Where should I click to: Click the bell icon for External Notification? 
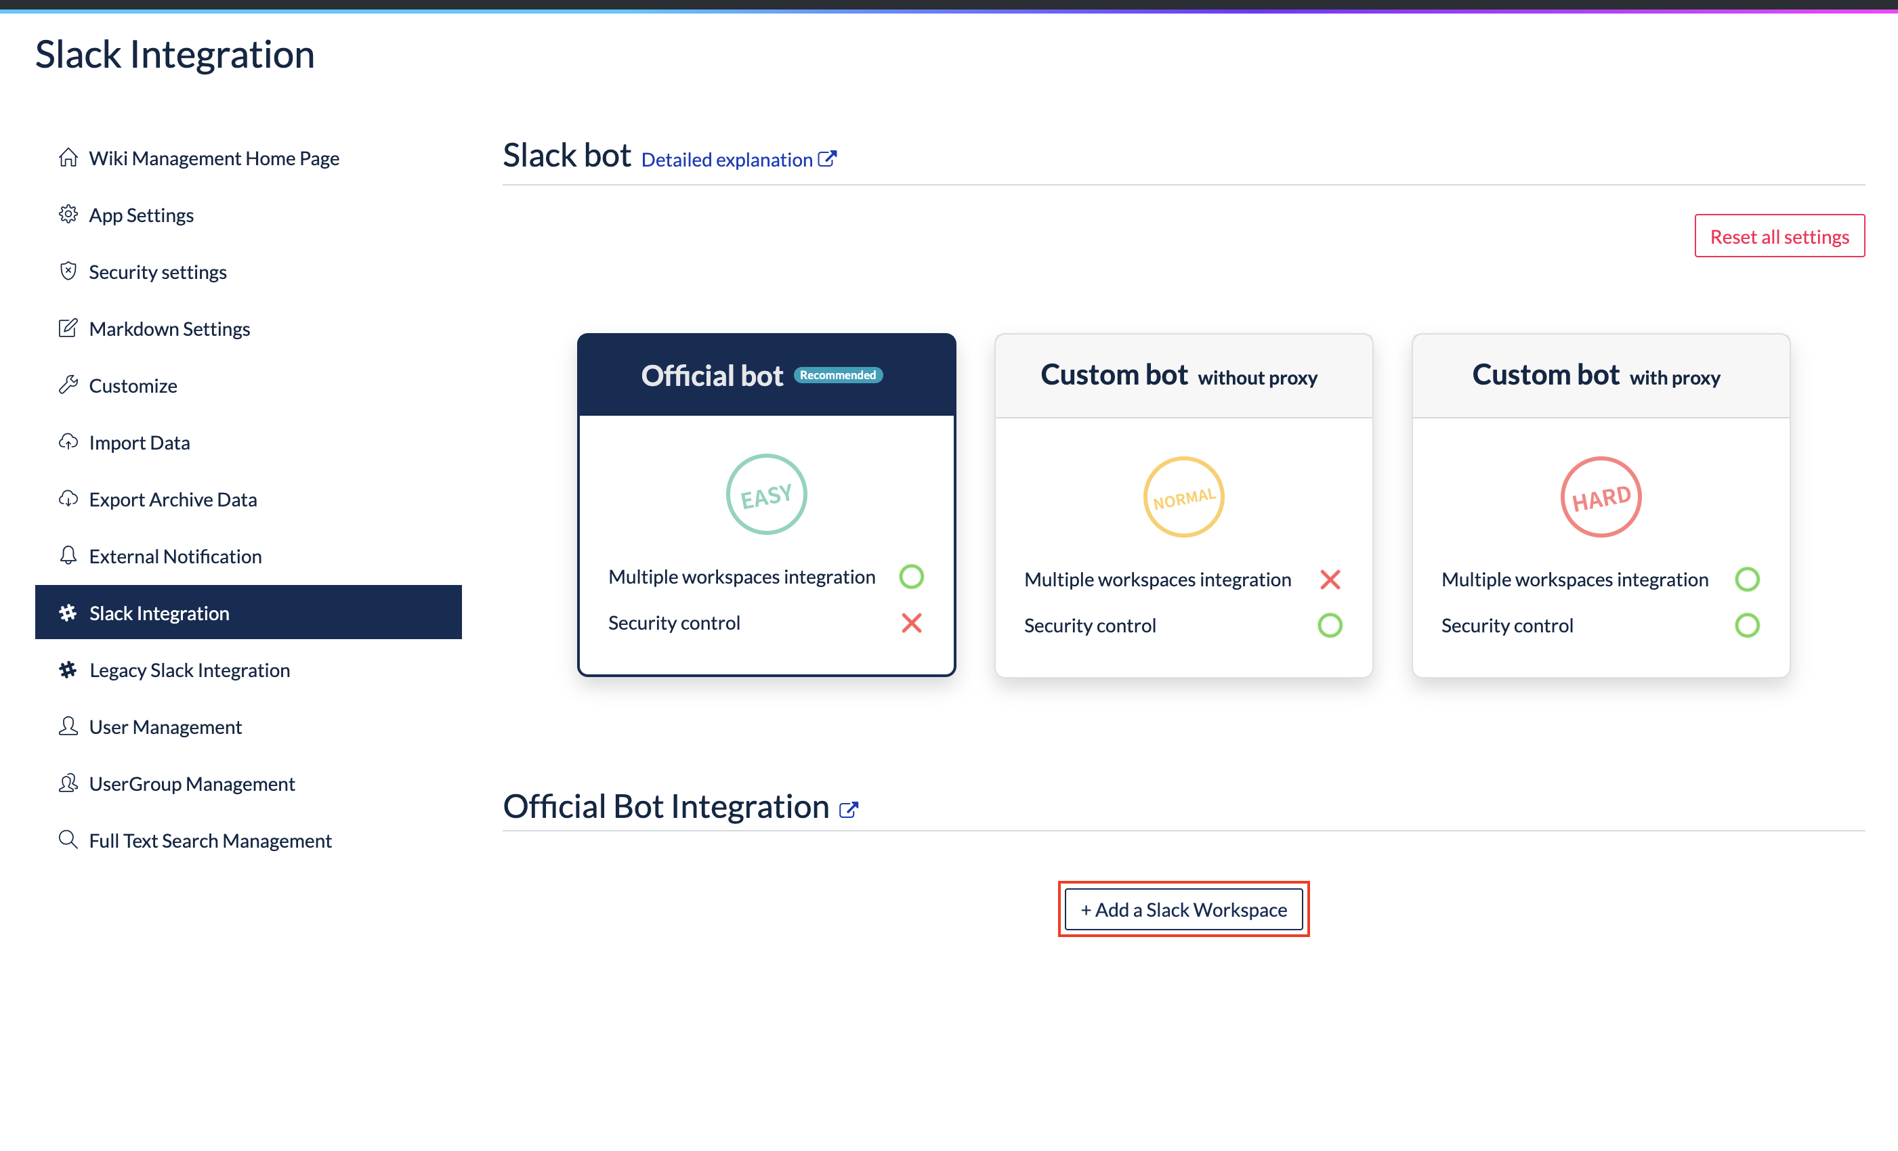tap(68, 556)
